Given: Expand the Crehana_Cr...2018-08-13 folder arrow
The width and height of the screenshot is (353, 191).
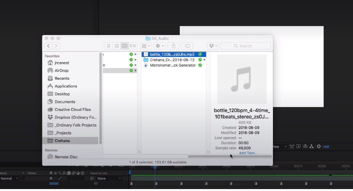Looking at the screenshot, I should tap(204, 60).
